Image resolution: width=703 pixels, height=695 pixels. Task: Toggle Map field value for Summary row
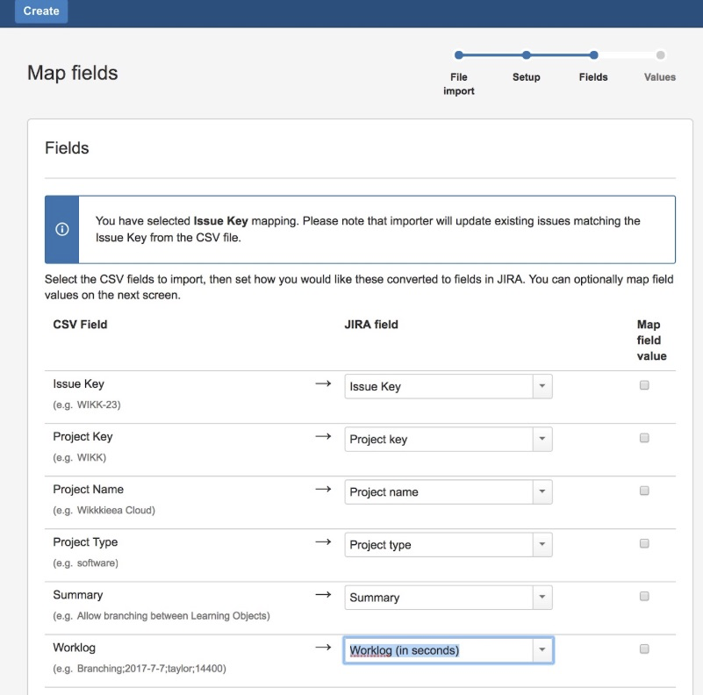pyautogui.click(x=644, y=596)
